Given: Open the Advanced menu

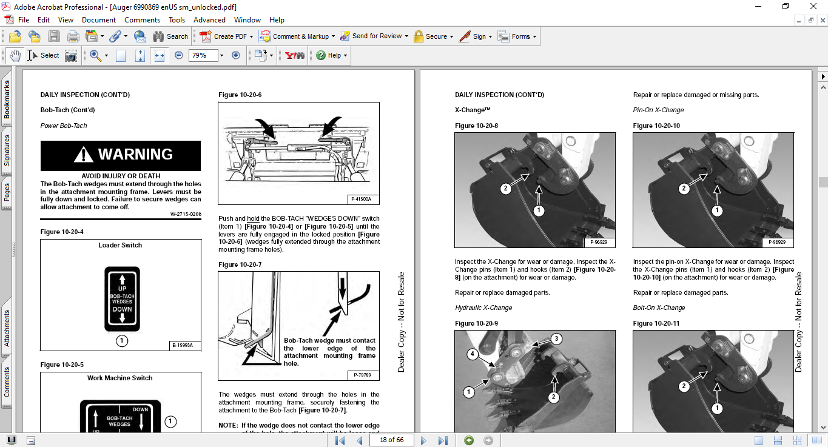Looking at the screenshot, I should point(209,20).
